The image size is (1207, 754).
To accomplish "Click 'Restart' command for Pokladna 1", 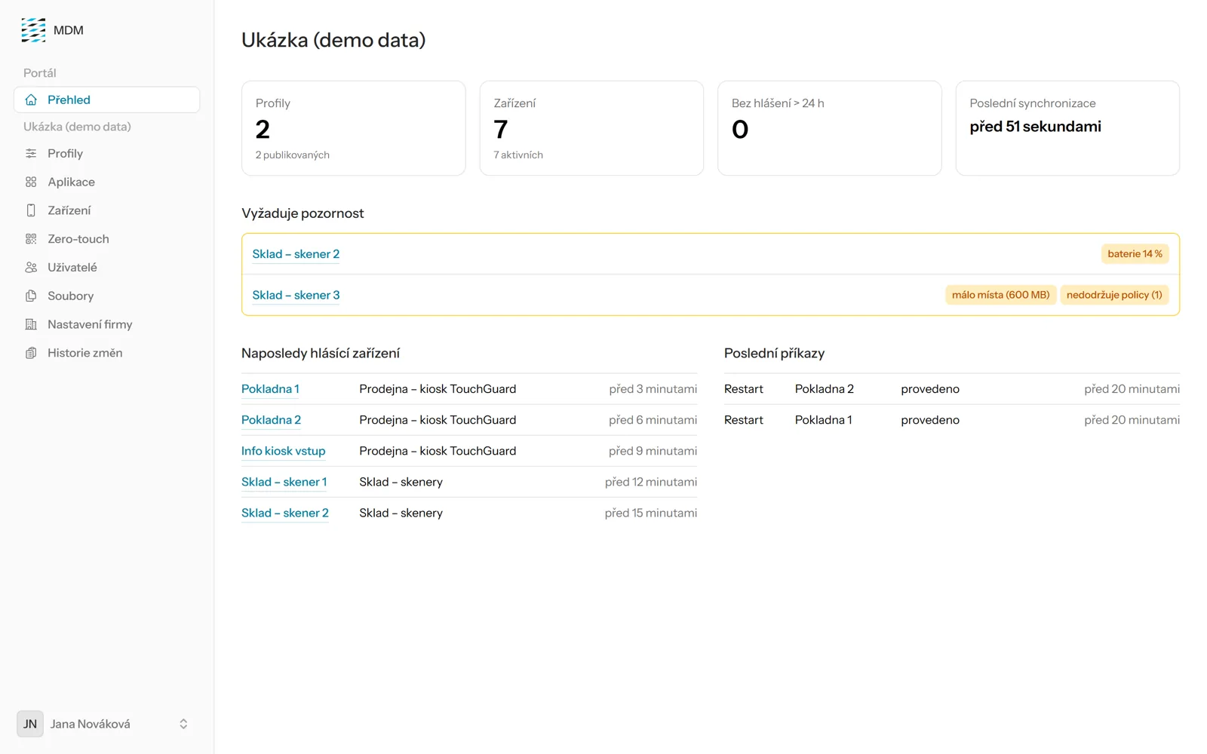I will pyautogui.click(x=744, y=420).
